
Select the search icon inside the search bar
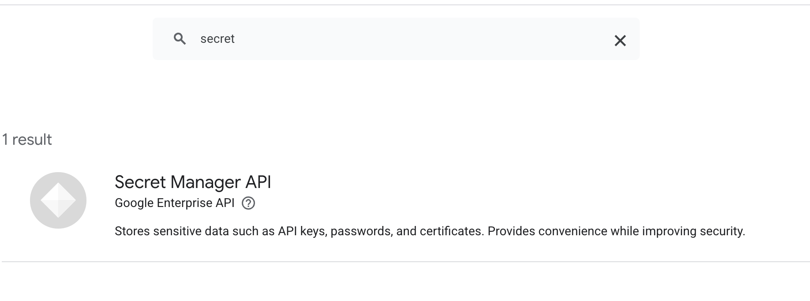point(180,39)
